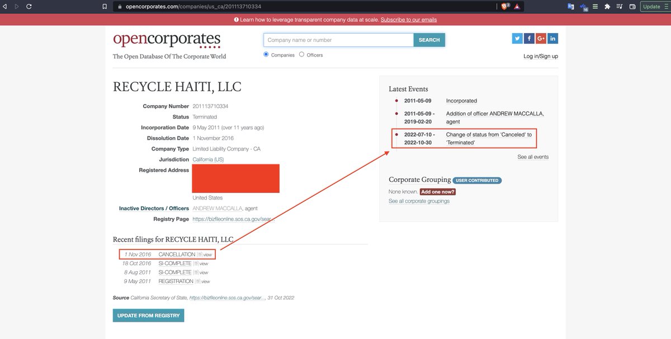Click the Latest Events heading
The width and height of the screenshot is (671, 339).
(x=408, y=89)
